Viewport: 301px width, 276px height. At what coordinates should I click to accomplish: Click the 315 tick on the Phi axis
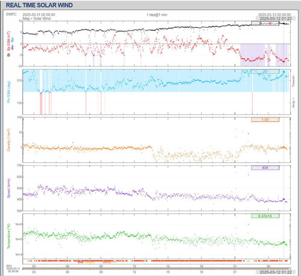(x=19, y=81)
